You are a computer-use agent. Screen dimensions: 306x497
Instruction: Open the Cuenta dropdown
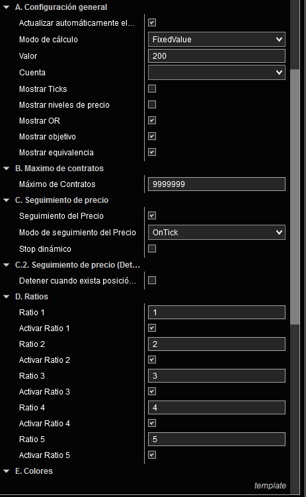tap(217, 72)
